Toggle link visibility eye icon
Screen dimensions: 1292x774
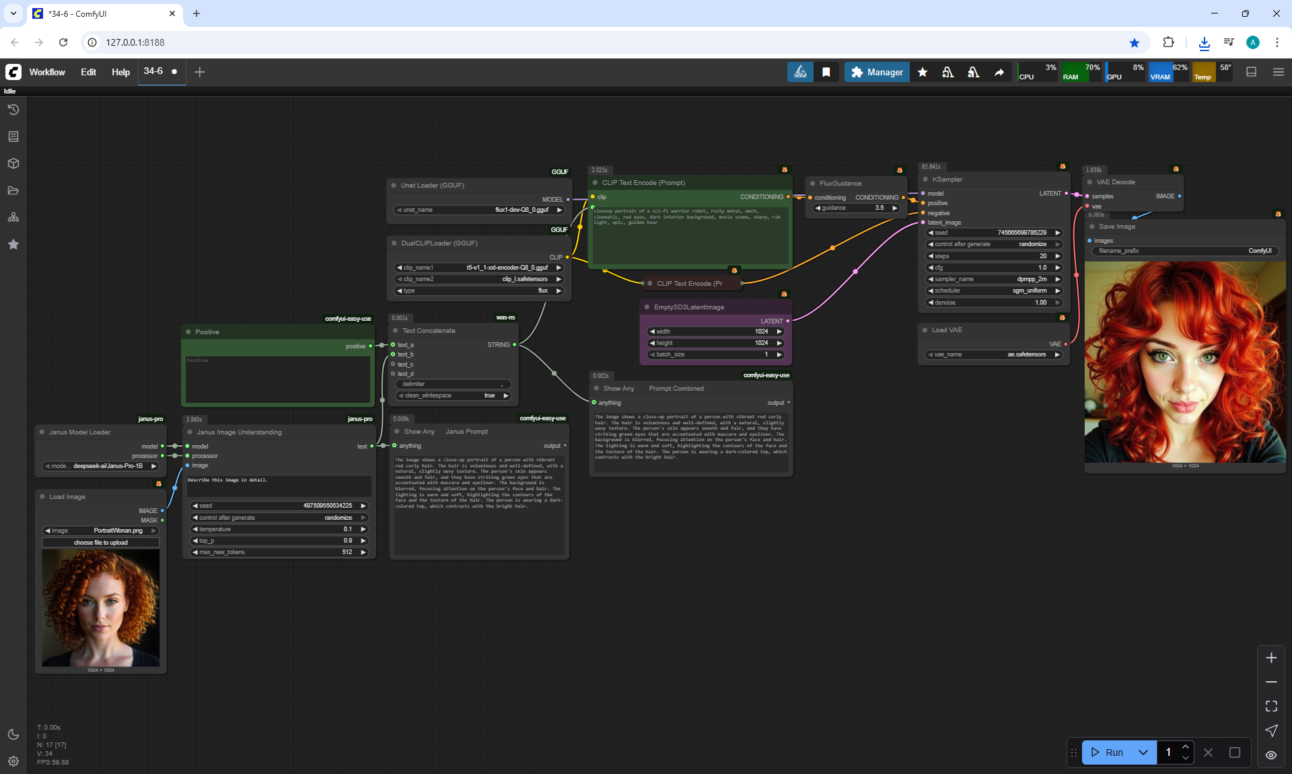pyautogui.click(x=1270, y=755)
